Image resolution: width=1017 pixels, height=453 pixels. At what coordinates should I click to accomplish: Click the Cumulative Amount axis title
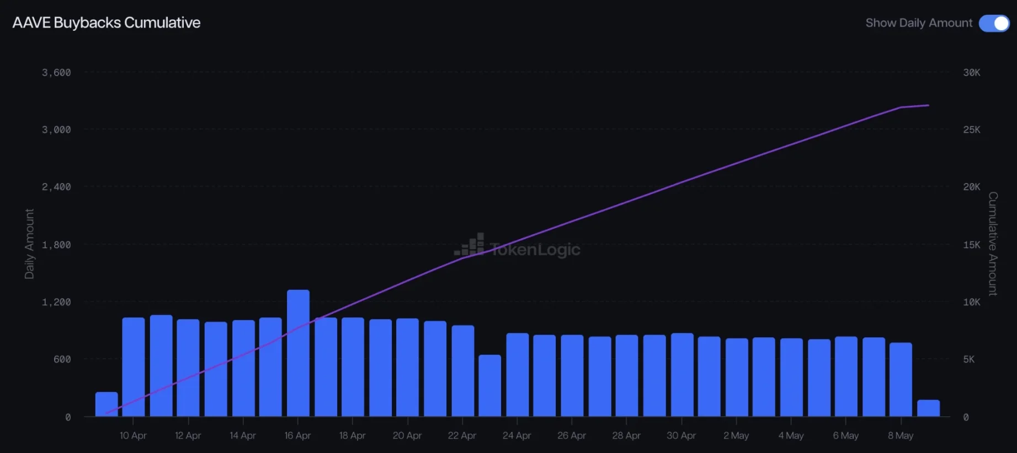[x=993, y=244]
